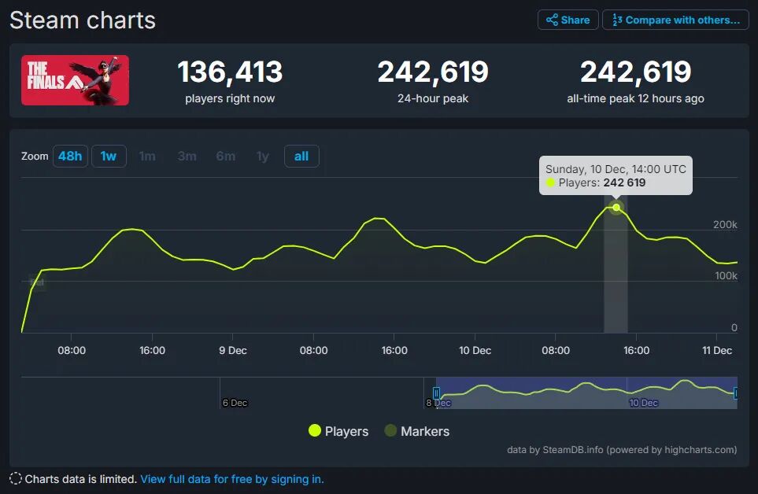Click the all-time peak 12 hours ago label
The height and width of the screenshot is (494, 758).
(635, 98)
